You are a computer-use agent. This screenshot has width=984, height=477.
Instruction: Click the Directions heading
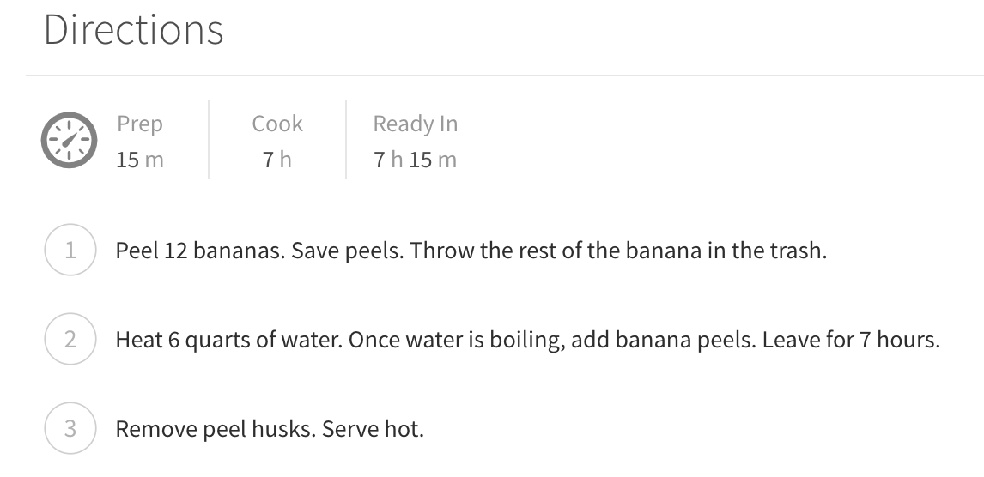[x=133, y=30]
